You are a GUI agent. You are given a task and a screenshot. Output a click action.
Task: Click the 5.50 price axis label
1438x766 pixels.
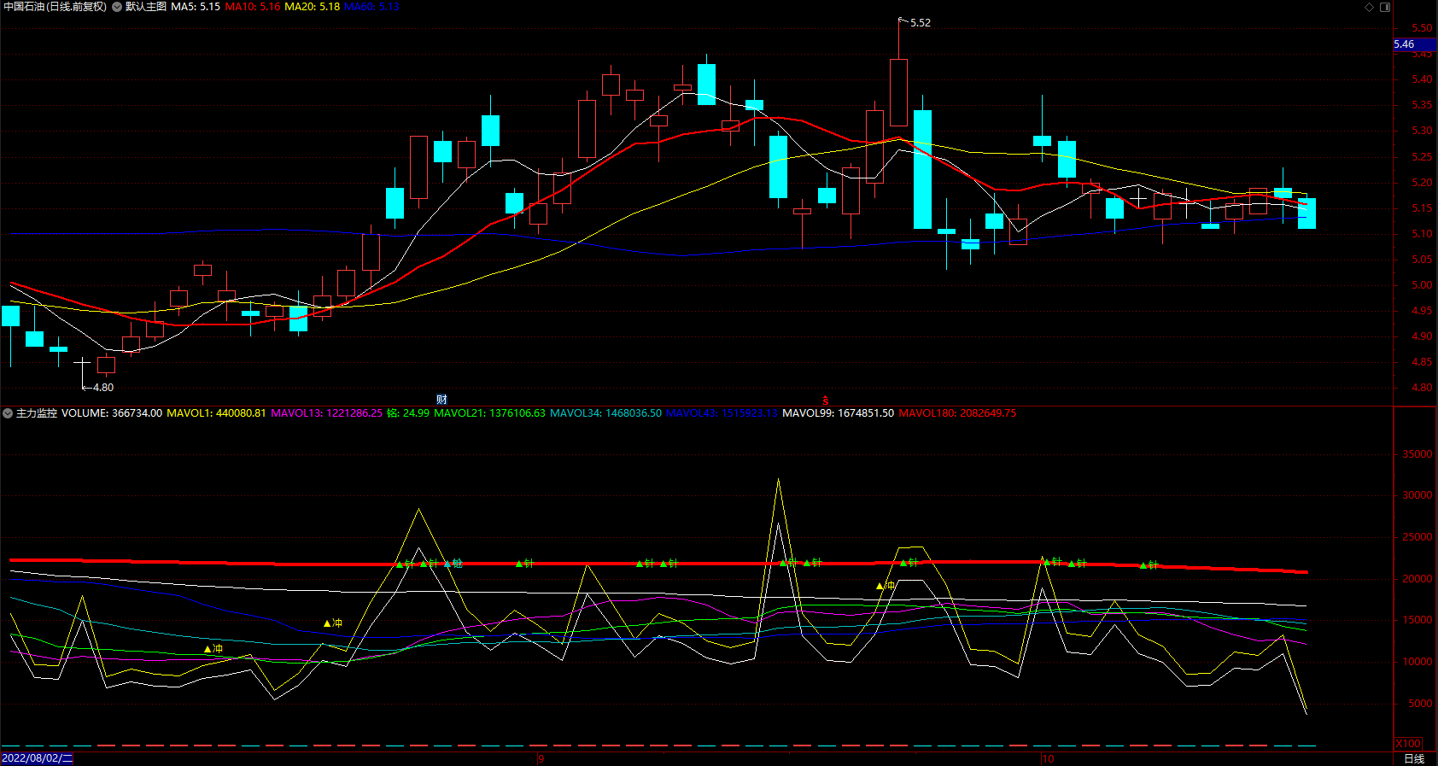[1422, 28]
